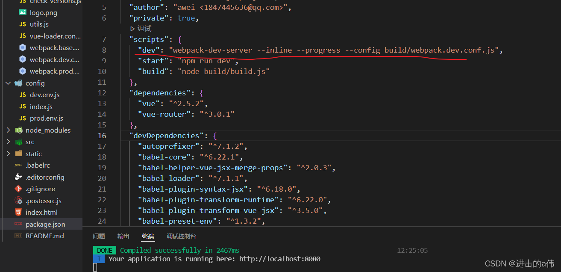Open the http://localhost:8080 link
Screen dimensions: 561x272
point(279,258)
